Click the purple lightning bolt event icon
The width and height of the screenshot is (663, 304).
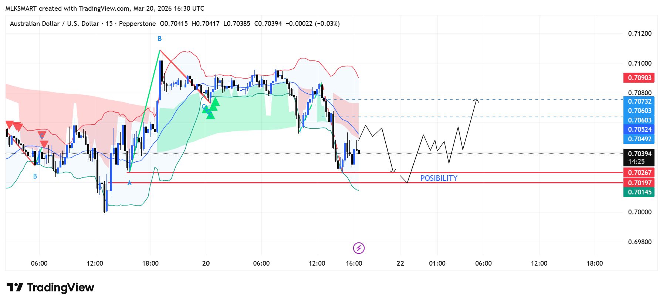(x=358, y=248)
